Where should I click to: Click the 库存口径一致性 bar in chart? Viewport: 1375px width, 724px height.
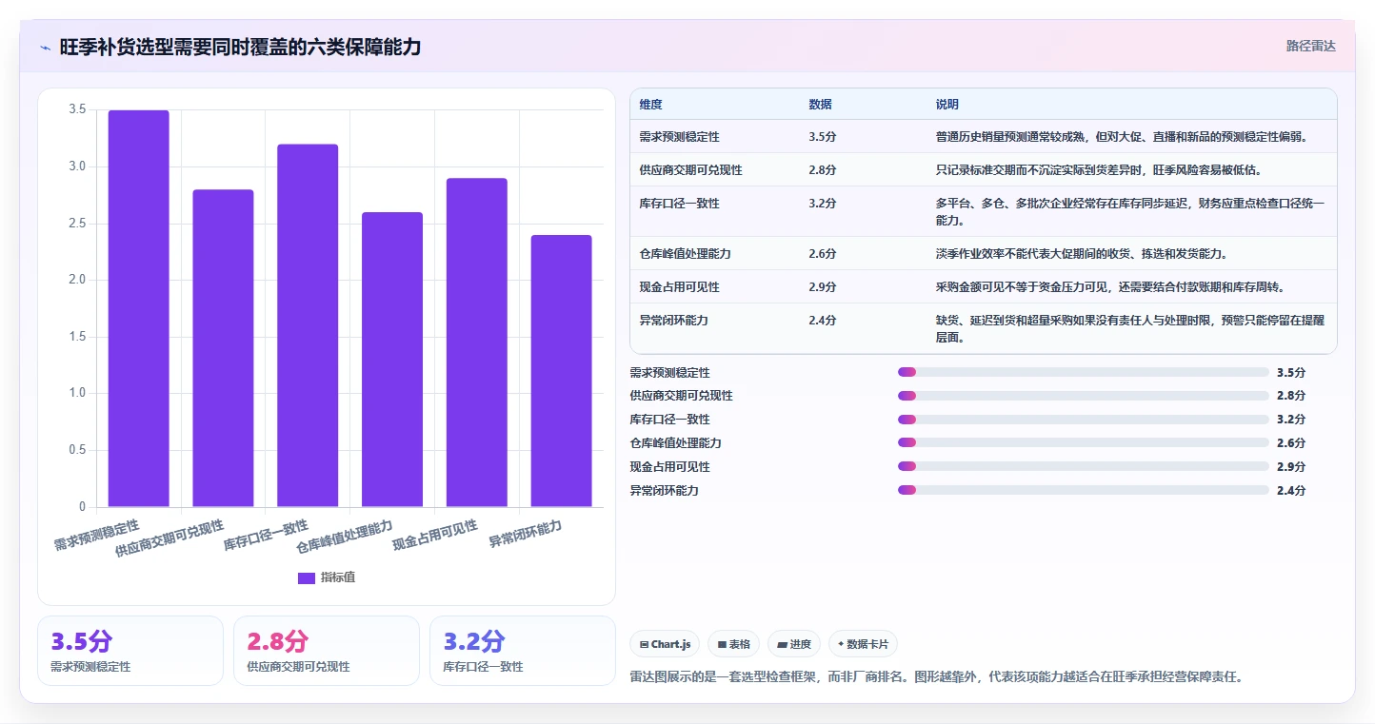coord(308,325)
